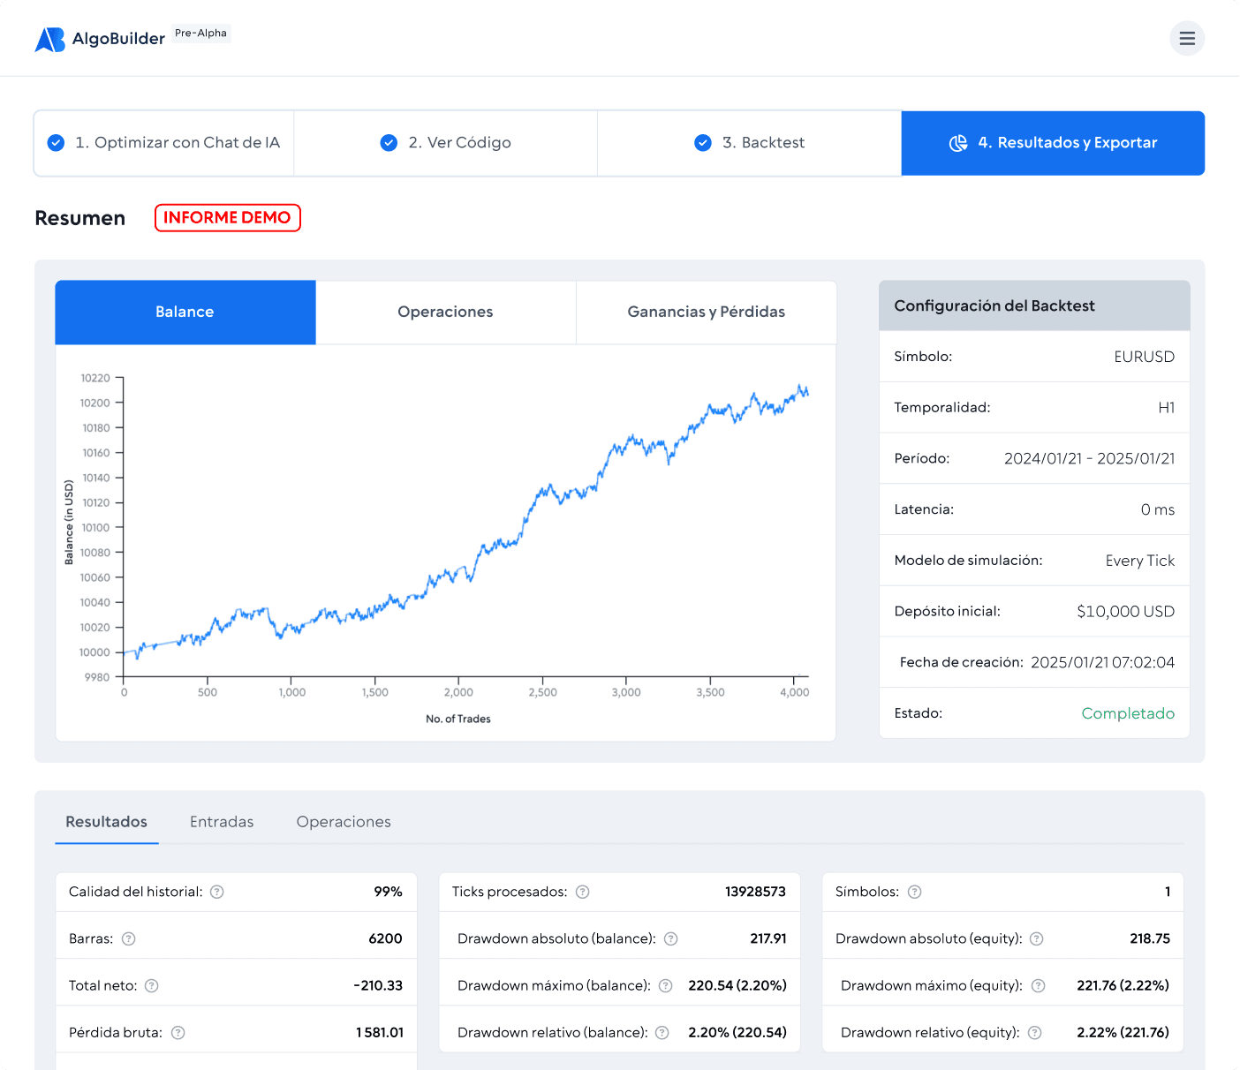Click the Pre-Alpha label next to the logo

tap(201, 33)
